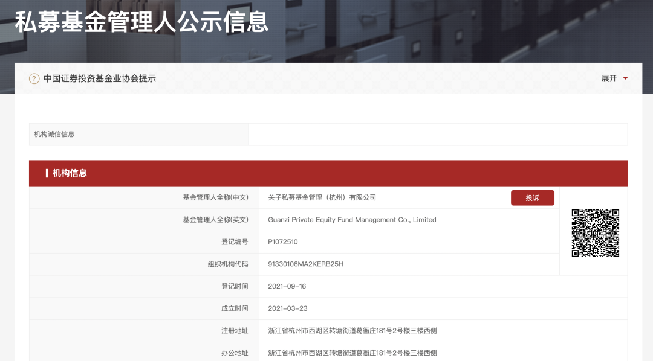Click the red arrow next to 展开
Image resolution: width=653 pixels, height=361 pixels.
[625, 78]
